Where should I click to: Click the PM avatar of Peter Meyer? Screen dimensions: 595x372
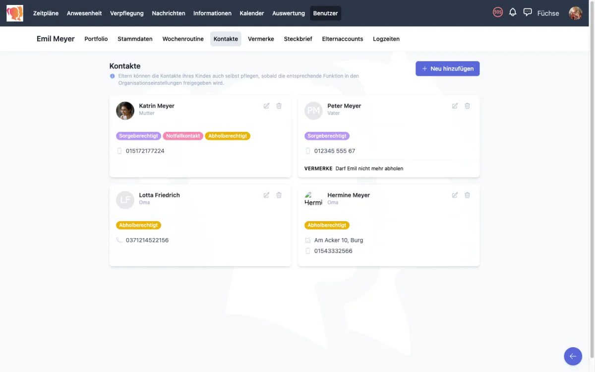tap(313, 111)
